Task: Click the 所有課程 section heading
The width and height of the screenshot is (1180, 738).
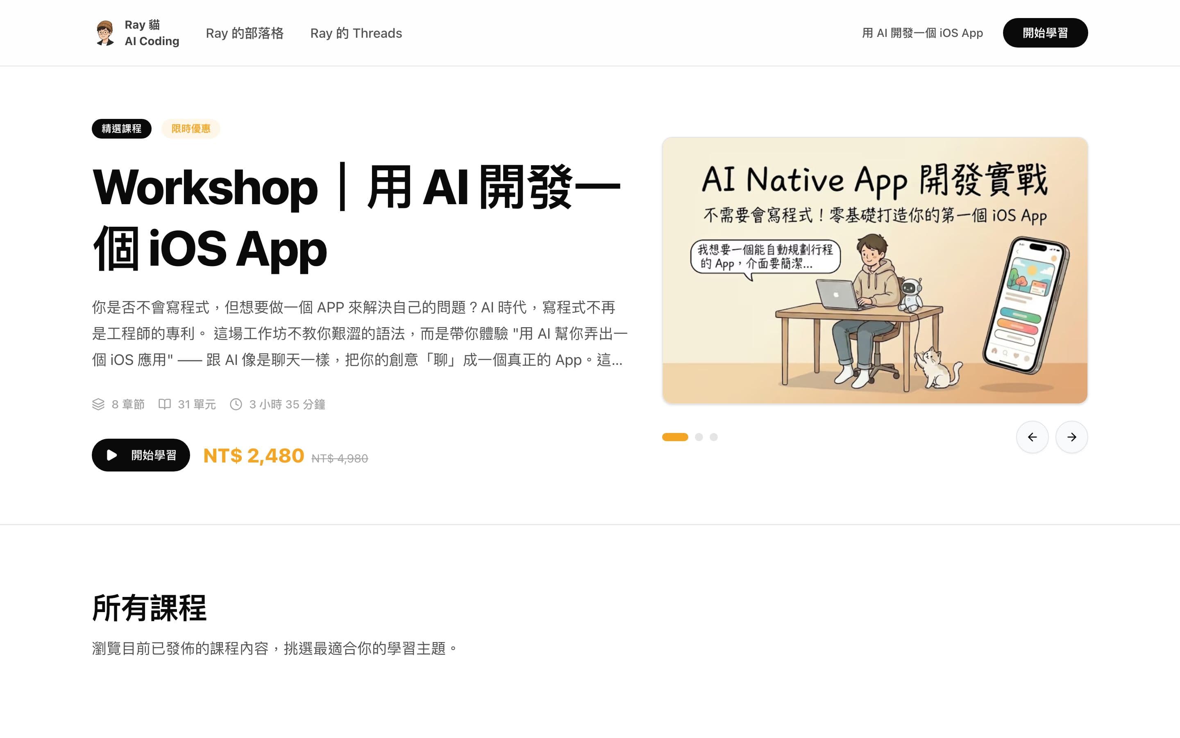Action: [x=149, y=608]
